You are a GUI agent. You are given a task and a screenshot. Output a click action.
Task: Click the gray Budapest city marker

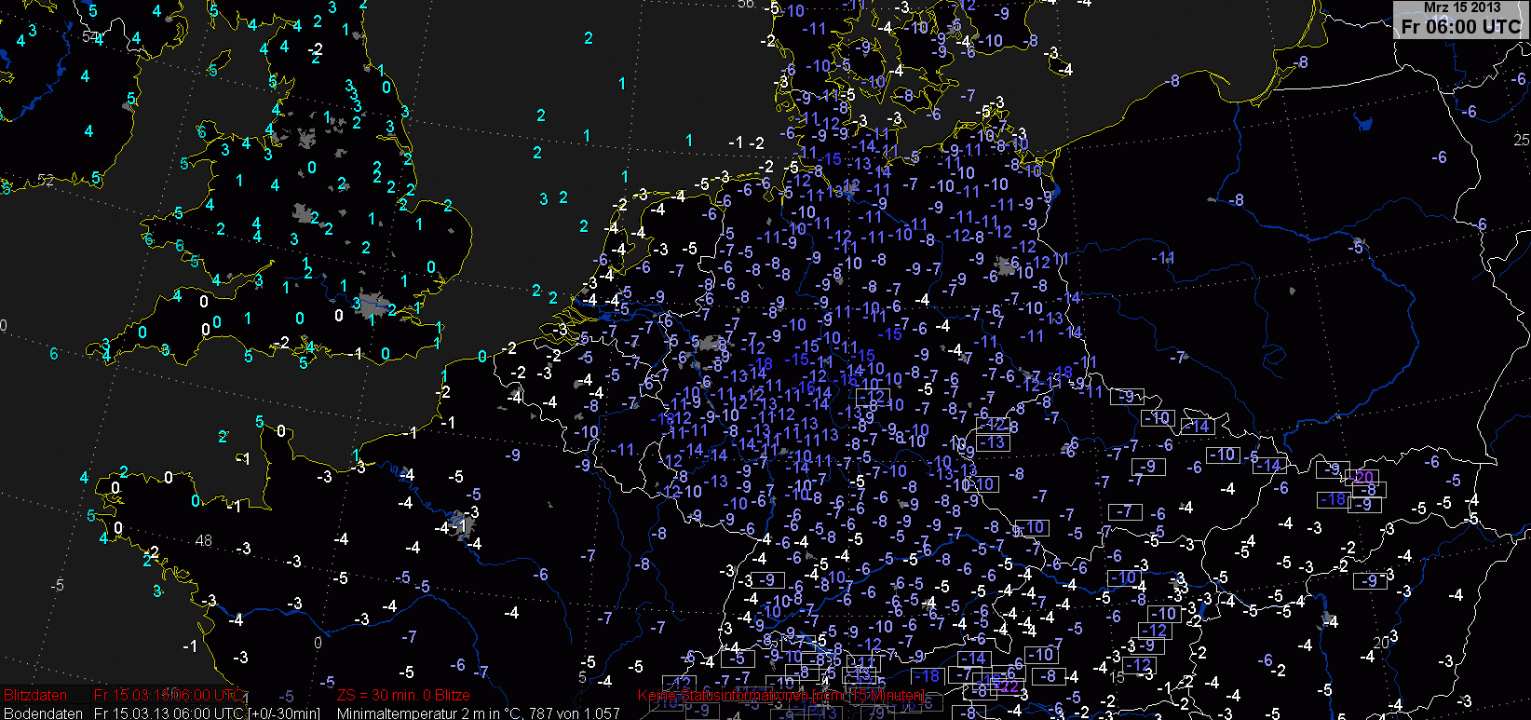[1329, 618]
